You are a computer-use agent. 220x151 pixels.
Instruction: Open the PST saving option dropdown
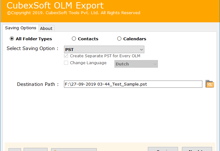(104, 49)
